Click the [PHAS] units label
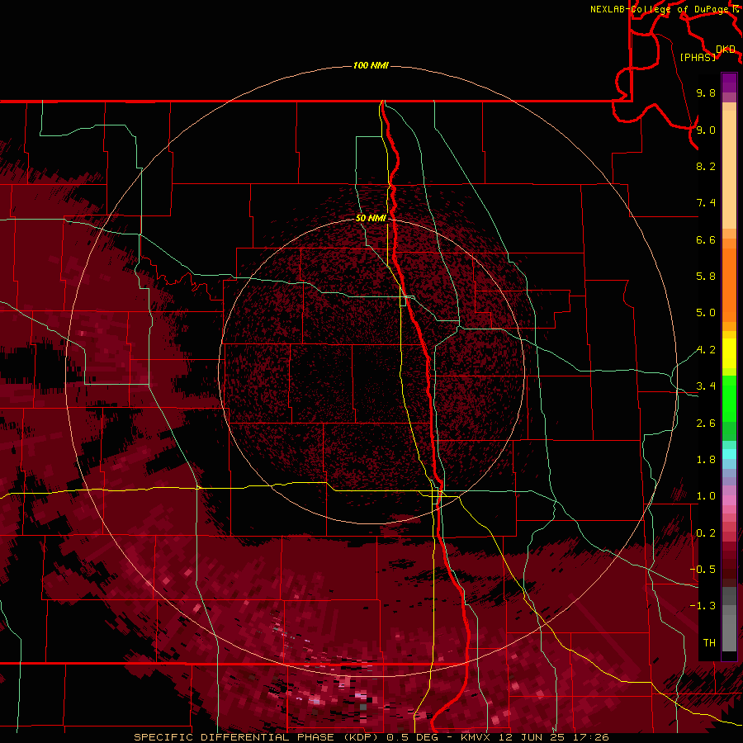This screenshot has width=743, height=743. [698, 58]
